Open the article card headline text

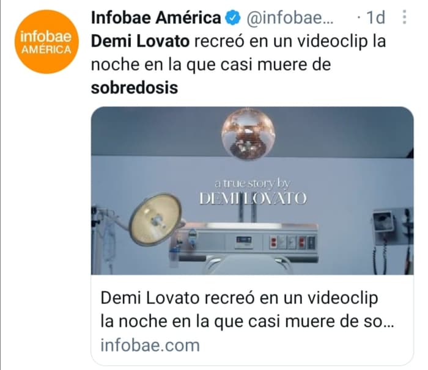(247, 310)
